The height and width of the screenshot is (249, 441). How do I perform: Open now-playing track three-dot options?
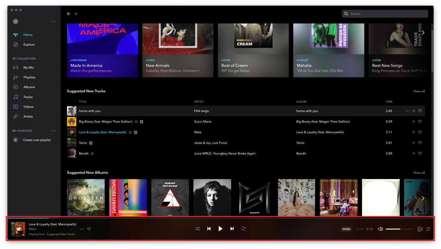click(82, 229)
